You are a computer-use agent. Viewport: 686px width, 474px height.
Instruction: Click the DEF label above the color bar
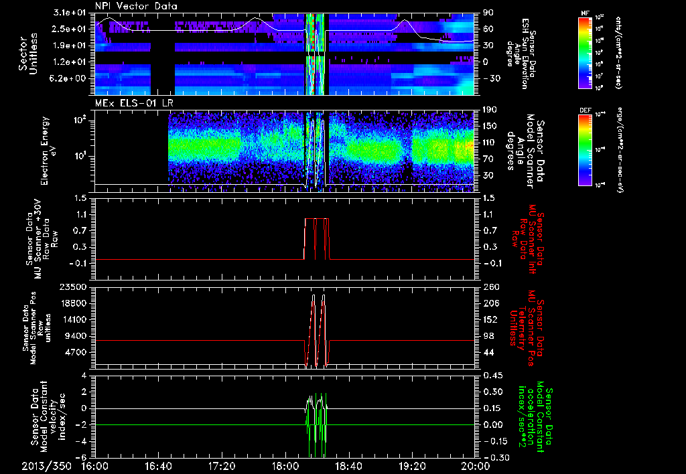pos(585,110)
